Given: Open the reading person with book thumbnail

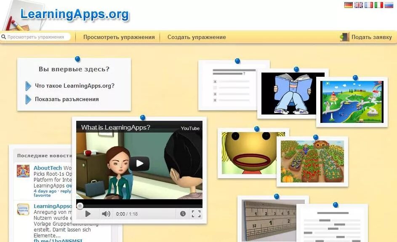Looking at the screenshot, I should pos(293,94).
